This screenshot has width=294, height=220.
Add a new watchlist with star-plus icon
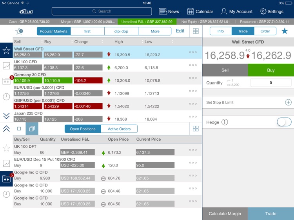pos(19,31)
